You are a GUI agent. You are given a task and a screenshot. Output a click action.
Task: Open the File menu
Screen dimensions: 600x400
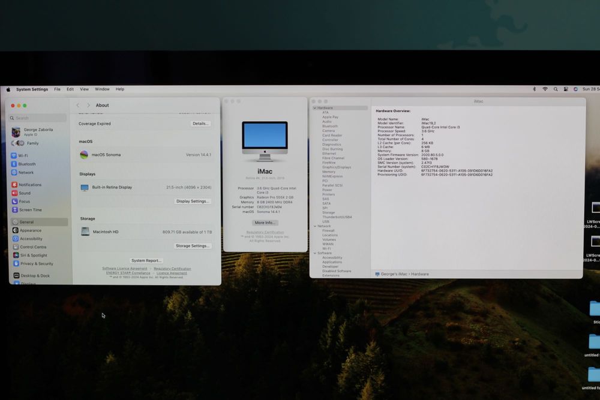(57, 89)
